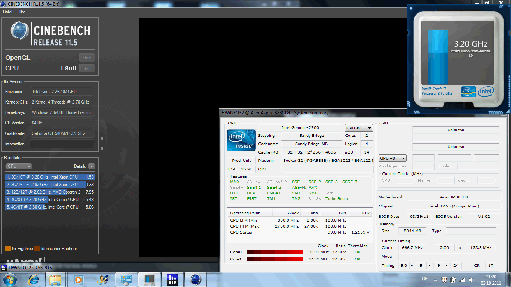511x287 pixels.
Task: Open the Rangliste CPU dropdown
Action: (19, 166)
